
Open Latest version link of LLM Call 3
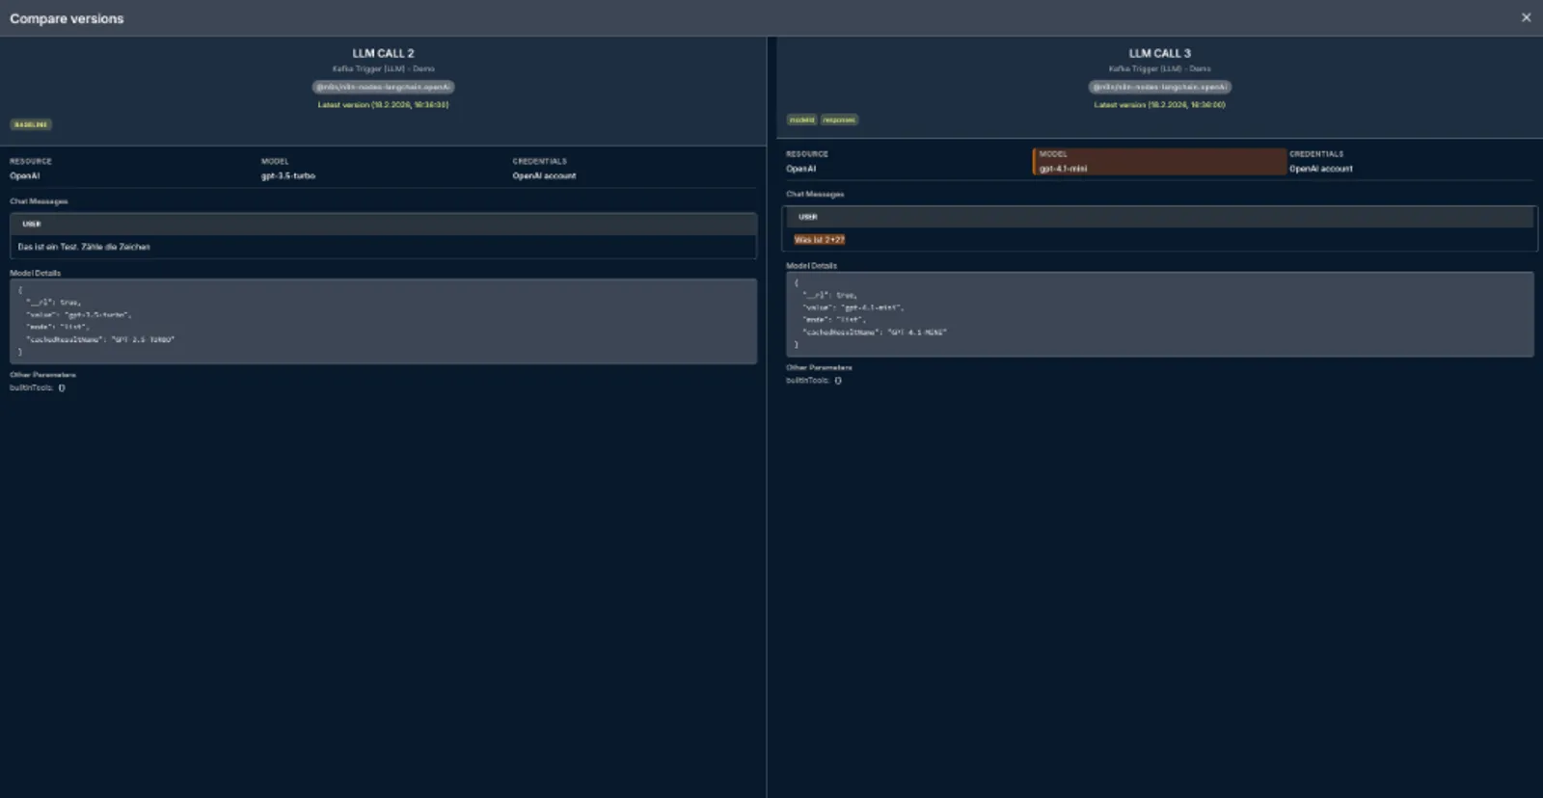[x=1159, y=104]
